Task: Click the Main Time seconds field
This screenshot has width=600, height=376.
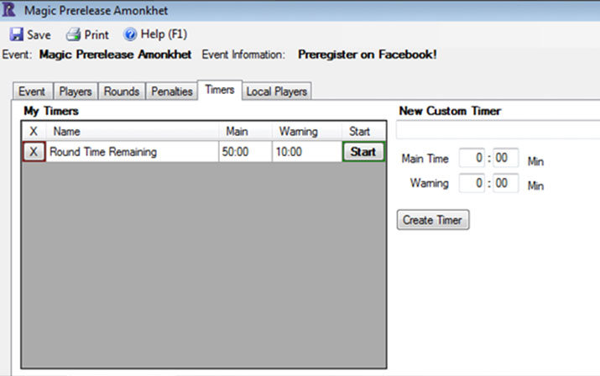Action: (x=505, y=158)
